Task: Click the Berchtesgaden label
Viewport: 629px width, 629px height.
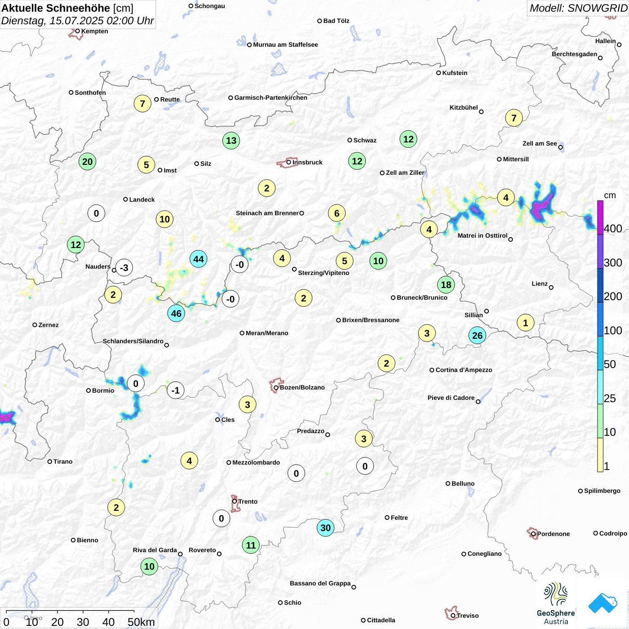Action: [x=574, y=54]
